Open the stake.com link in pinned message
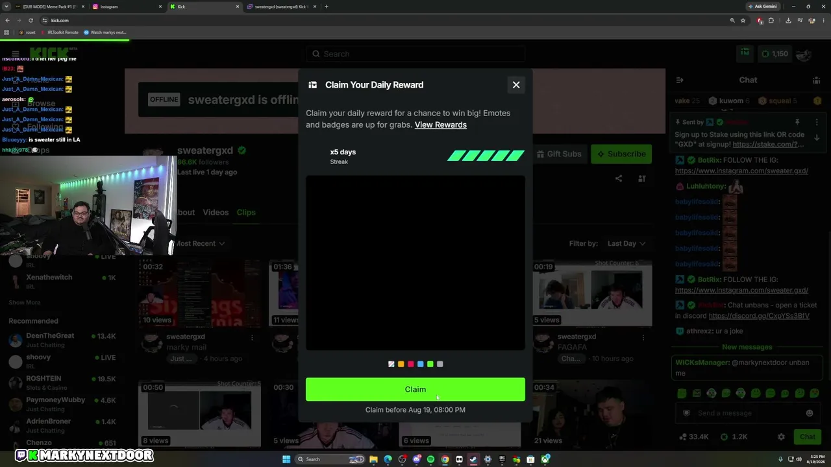831x467 pixels. (x=768, y=144)
